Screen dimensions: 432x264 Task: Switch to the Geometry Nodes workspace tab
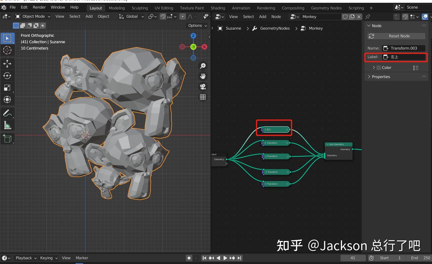coord(326,8)
